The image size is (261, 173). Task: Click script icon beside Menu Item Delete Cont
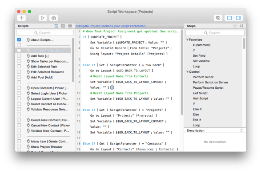(x=28, y=142)
